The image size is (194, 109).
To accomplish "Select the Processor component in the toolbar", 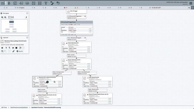I will (x=15, y=3).
